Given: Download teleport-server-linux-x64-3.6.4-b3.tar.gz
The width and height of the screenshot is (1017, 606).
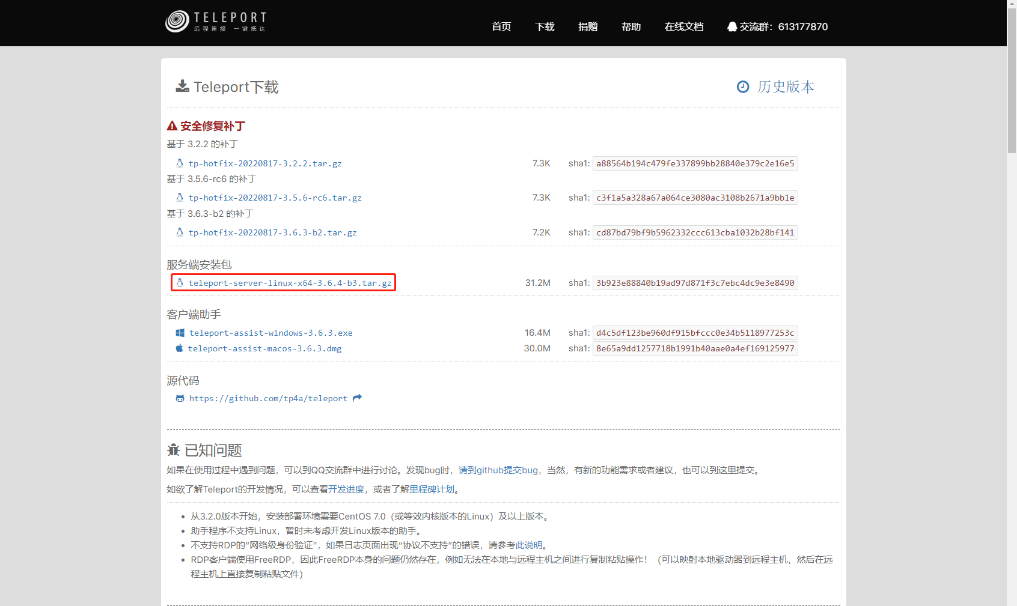Looking at the screenshot, I should pos(290,283).
